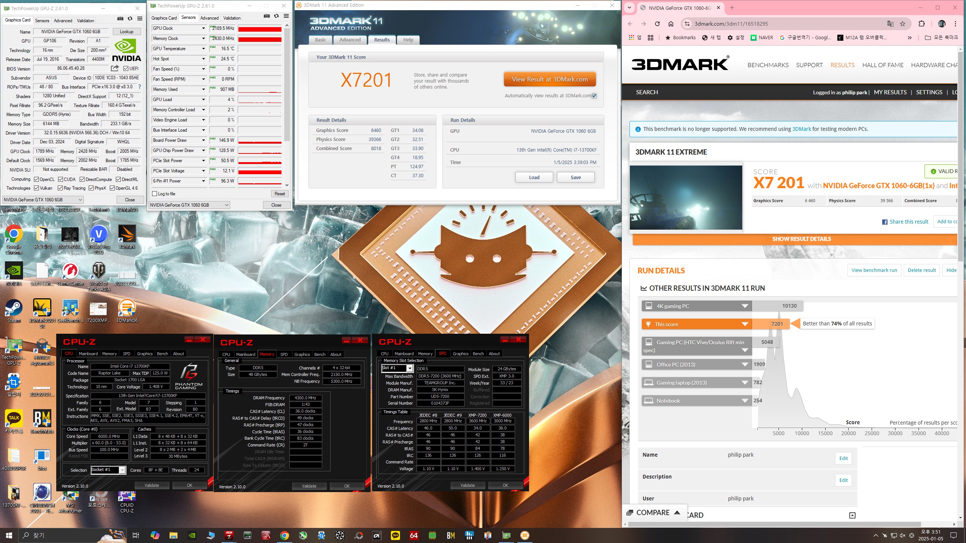The width and height of the screenshot is (966, 543).
Task: Click the View Result at 3DMark.com button
Action: 550,79
